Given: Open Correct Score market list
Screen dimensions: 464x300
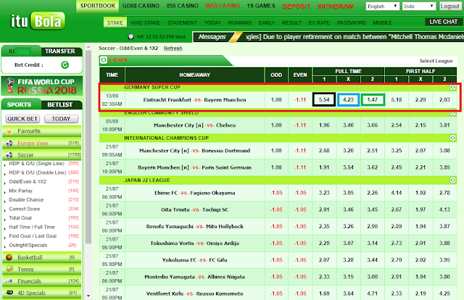Looking at the screenshot, I should pyautogui.click(x=24, y=209).
